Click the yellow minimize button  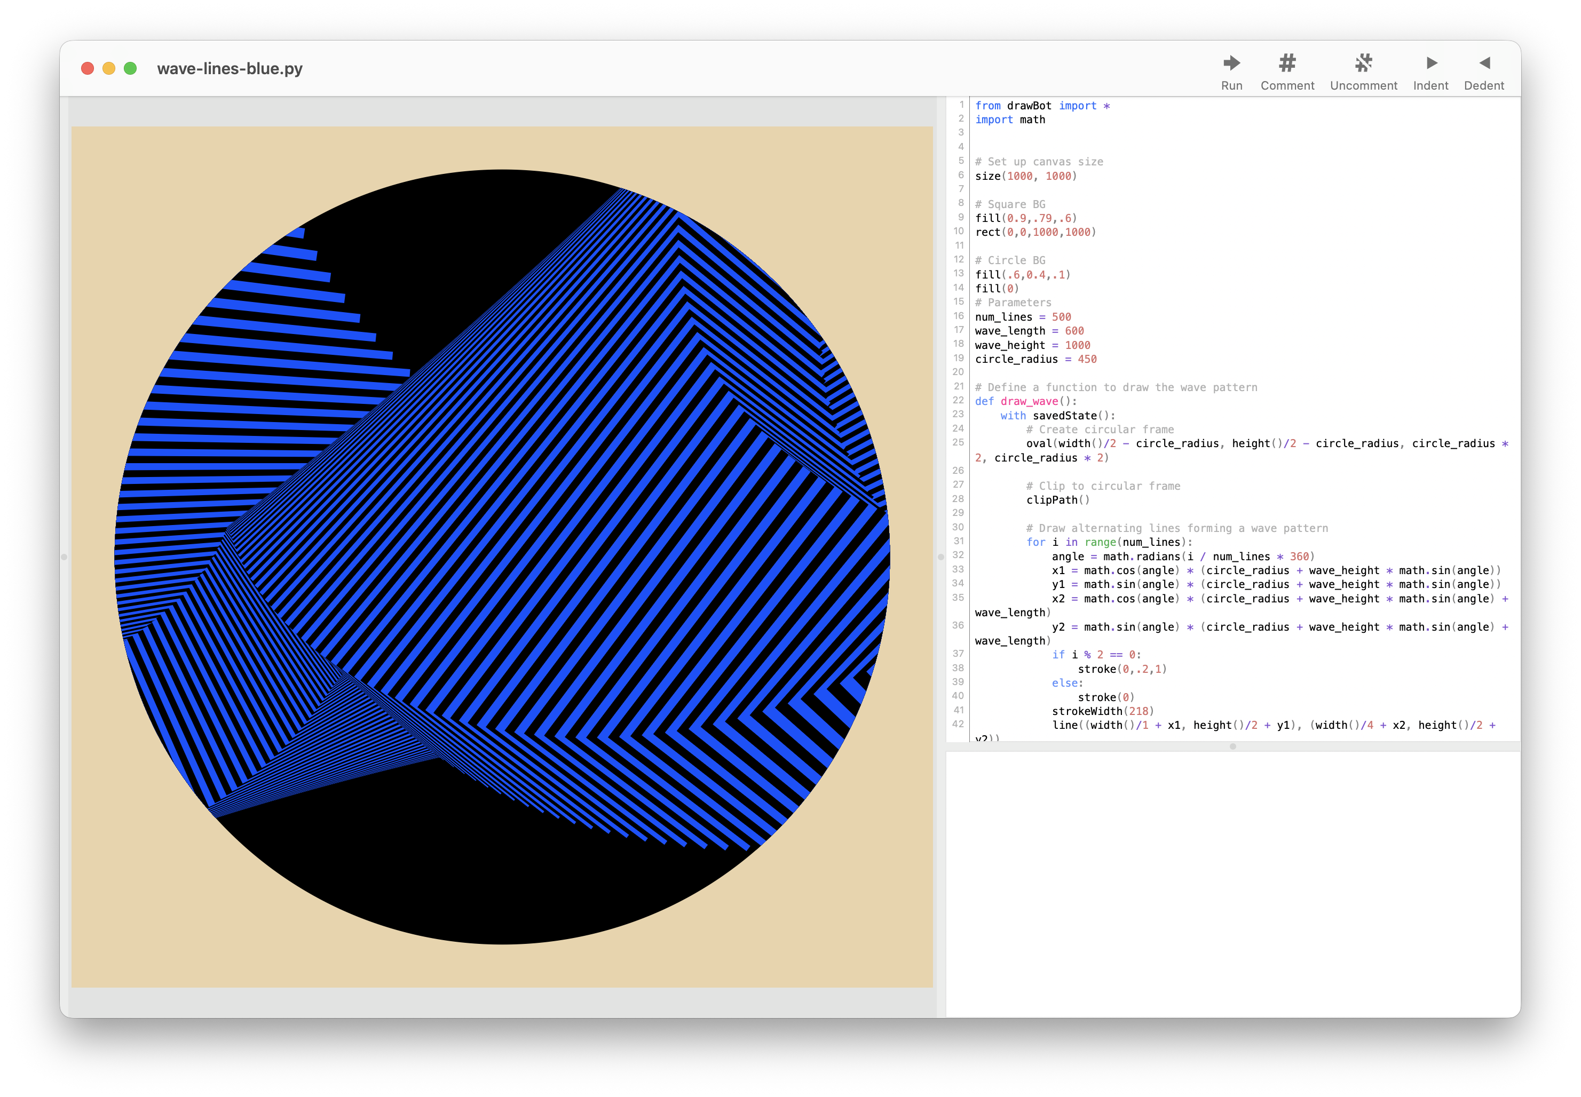point(108,68)
